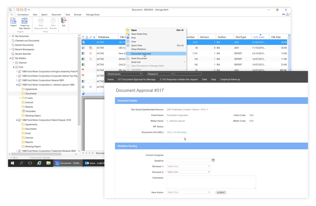Sort by the Edit Date column header

click(x=259, y=37)
